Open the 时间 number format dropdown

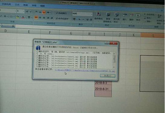tap(92, 14)
